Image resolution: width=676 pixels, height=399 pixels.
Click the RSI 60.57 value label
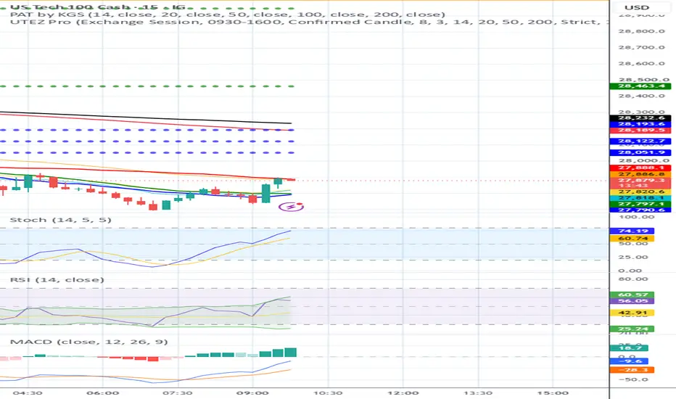pyautogui.click(x=632, y=295)
